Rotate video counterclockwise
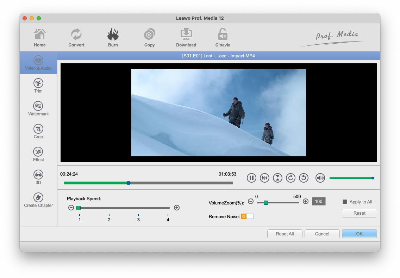Image resolution: width=400 pixels, height=278 pixels. 304,178
